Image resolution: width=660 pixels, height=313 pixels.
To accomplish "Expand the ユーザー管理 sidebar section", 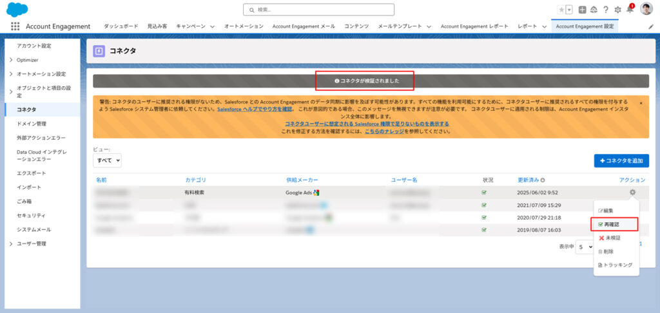I will [x=11, y=243].
